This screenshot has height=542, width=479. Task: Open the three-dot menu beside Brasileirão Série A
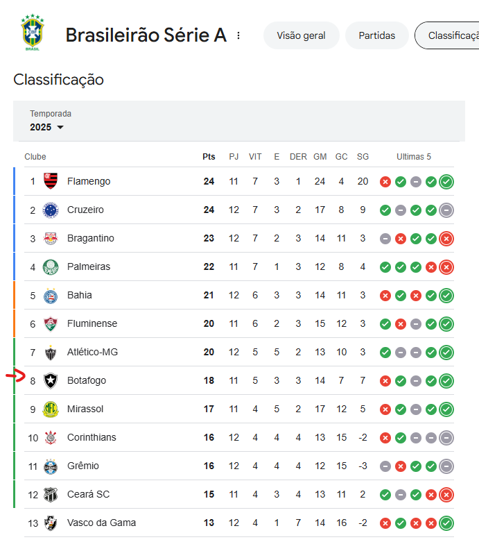pyautogui.click(x=238, y=35)
